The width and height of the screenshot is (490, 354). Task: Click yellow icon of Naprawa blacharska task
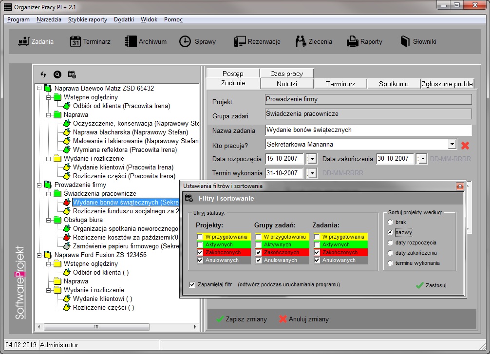[x=67, y=132]
